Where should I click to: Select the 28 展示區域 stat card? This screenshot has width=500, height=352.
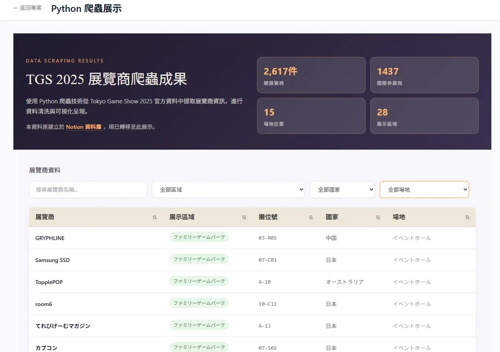(x=425, y=116)
